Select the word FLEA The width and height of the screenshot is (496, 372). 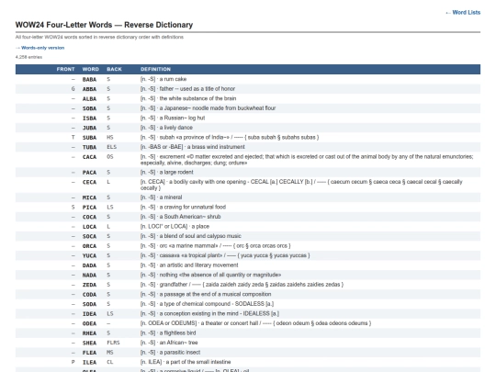tap(89, 353)
